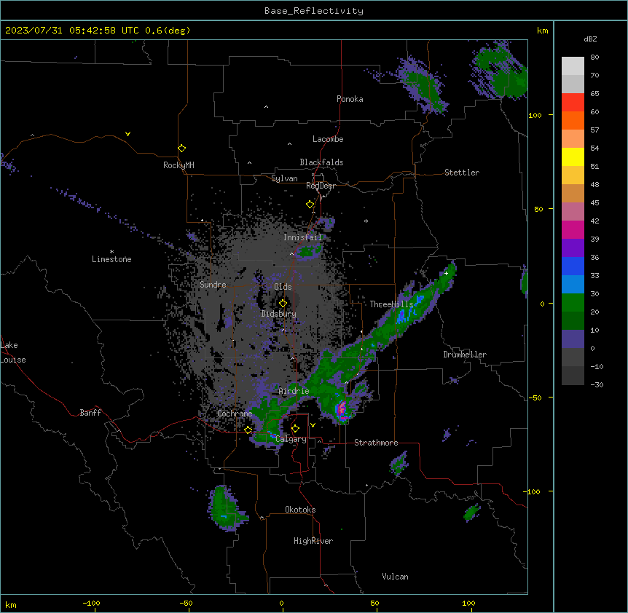
Task: Click the yellow diamond marker above RockyMH
Action: coord(181,149)
